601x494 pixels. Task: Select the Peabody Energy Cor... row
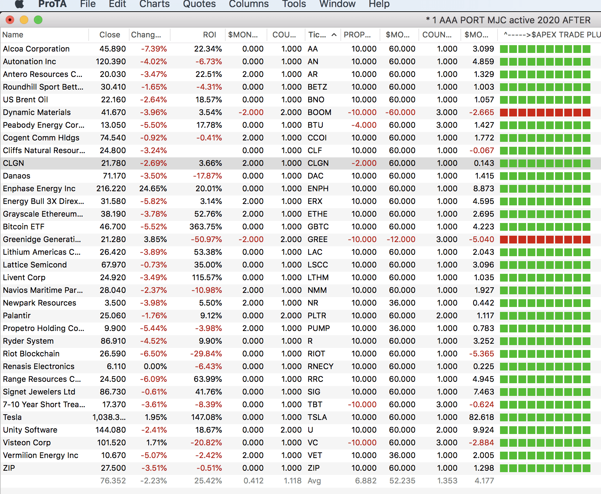pyautogui.click(x=300, y=125)
